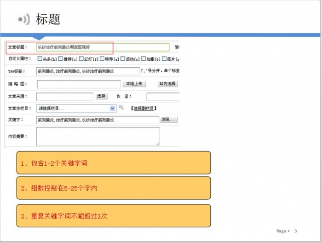Click into the 文章标题 title field
Image resolution: width=322 pixels, height=243 pixels.
pyautogui.click(x=103, y=47)
